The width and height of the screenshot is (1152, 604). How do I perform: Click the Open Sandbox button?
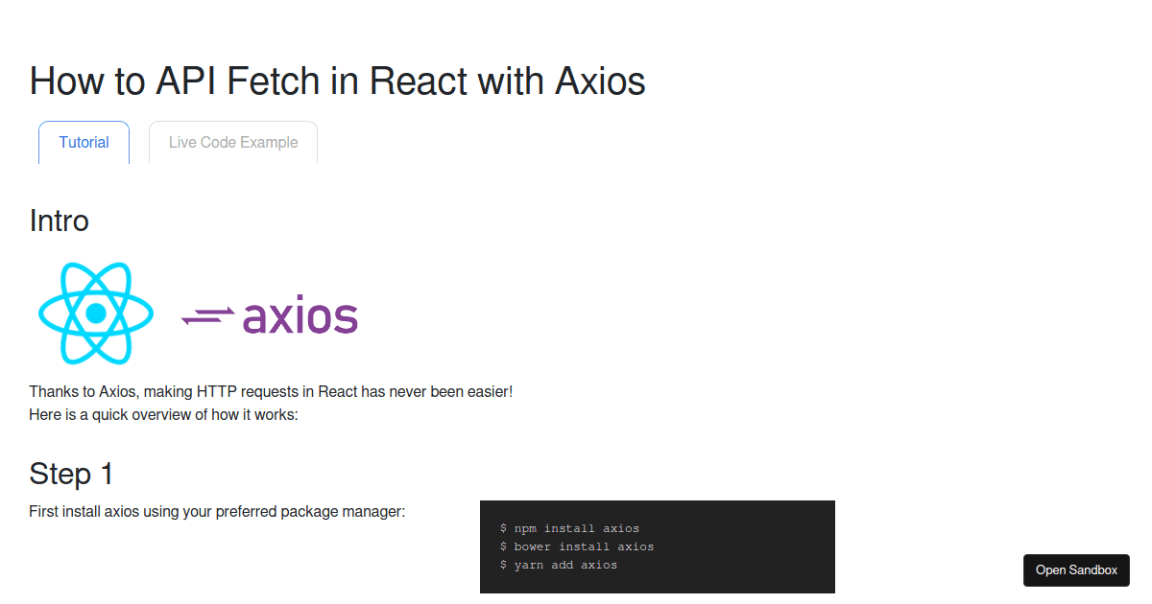[1076, 569]
